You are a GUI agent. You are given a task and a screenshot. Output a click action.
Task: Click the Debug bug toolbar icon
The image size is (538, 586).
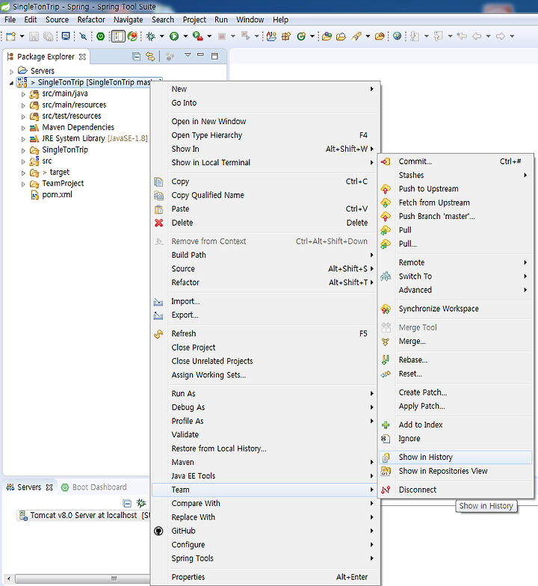pyautogui.click(x=151, y=36)
